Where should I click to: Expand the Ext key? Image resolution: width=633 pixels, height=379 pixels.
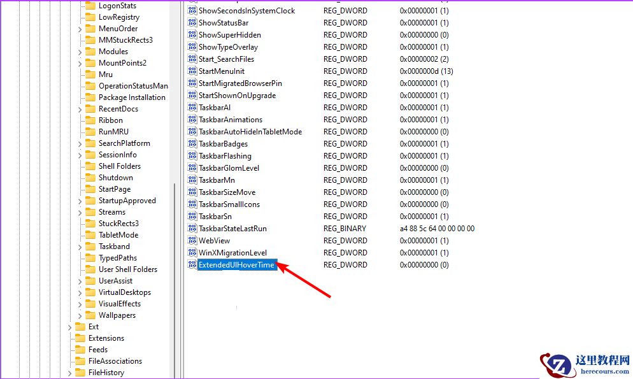tap(70, 327)
